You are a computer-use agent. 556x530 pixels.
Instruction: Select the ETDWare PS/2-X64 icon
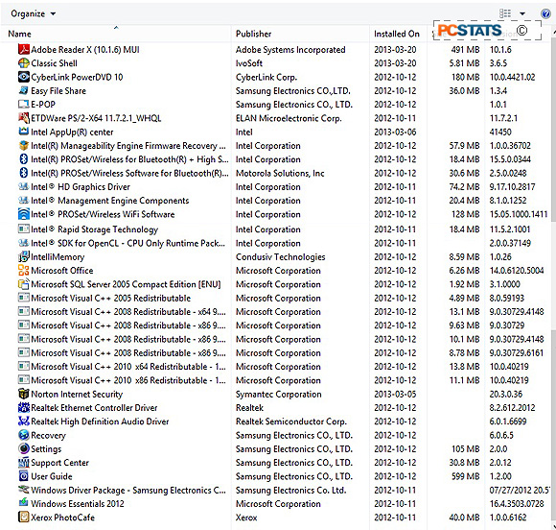[x=23, y=117]
